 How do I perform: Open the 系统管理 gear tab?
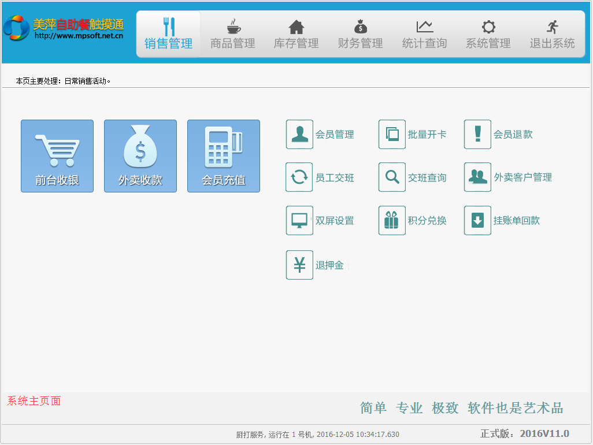pyautogui.click(x=488, y=35)
